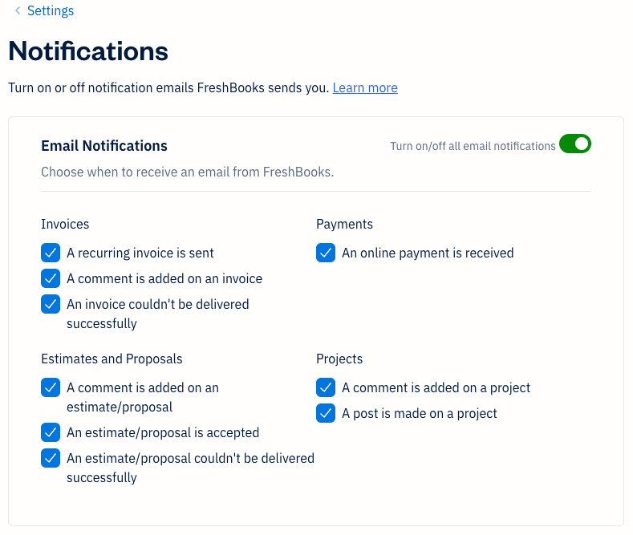633x535 pixels.
Task: Disable 'A post is made on a project'
Action: coord(326,413)
